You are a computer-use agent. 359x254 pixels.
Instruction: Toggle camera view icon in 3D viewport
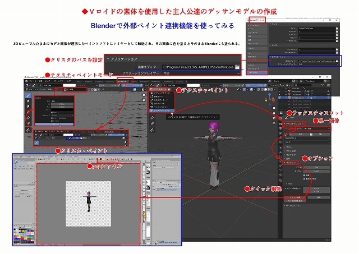274,118
